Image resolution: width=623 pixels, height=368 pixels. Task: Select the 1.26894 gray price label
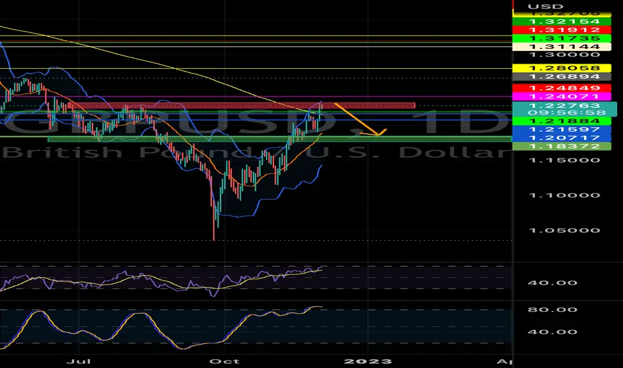(x=562, y=77)
